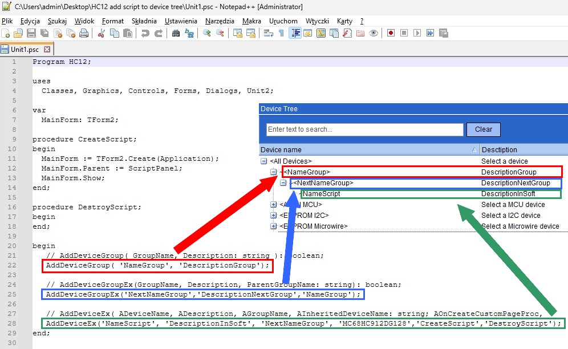568x349 pixels.
Task: Click the Print icon in toolbar
Action: [84, 34]
